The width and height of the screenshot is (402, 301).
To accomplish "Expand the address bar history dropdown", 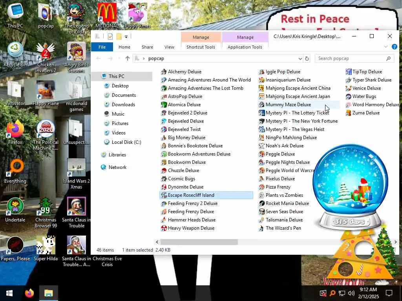I will (x=300, y=59).
